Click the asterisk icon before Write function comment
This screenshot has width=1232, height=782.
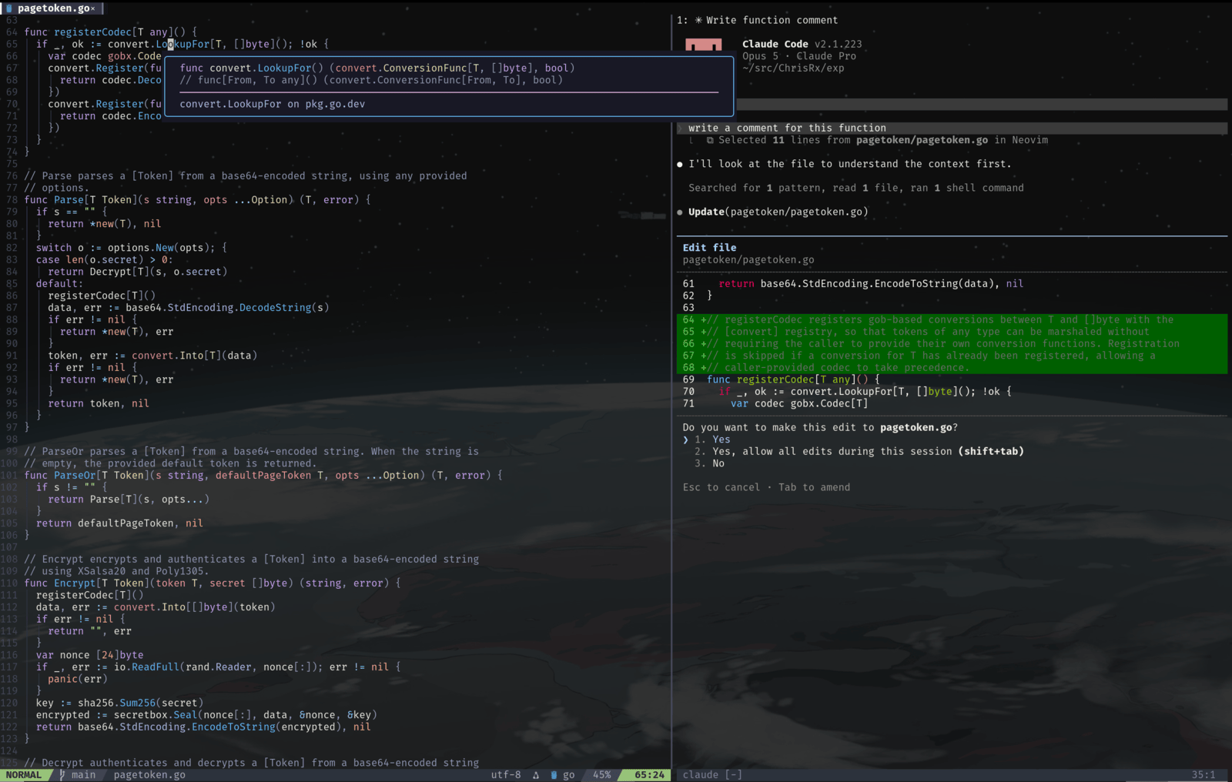point(698,20)
